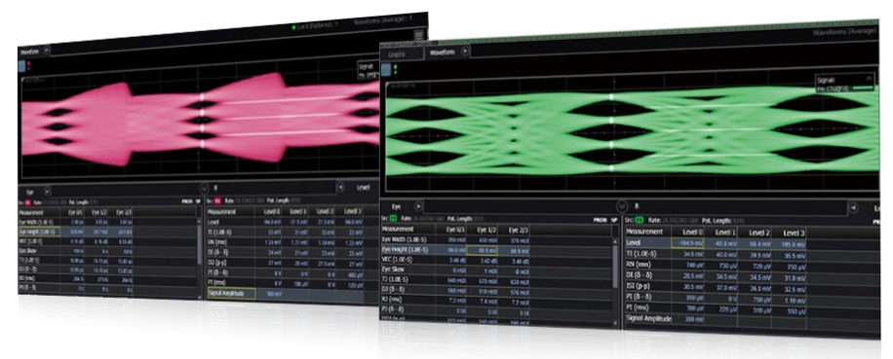
Task: Click the pin icon above the green Level table
Action: (x=637, y=205)
